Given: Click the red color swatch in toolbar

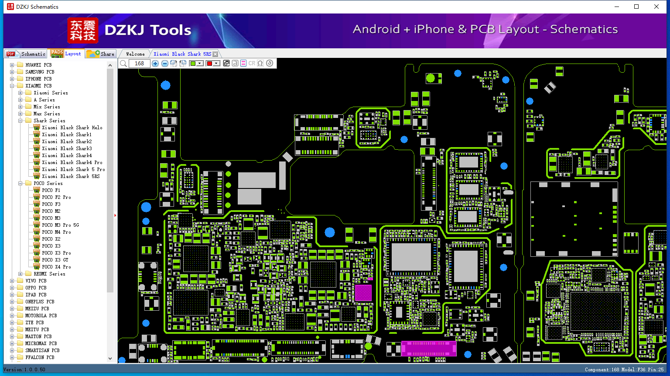Looking at the screenshot, I should [209, 64].
